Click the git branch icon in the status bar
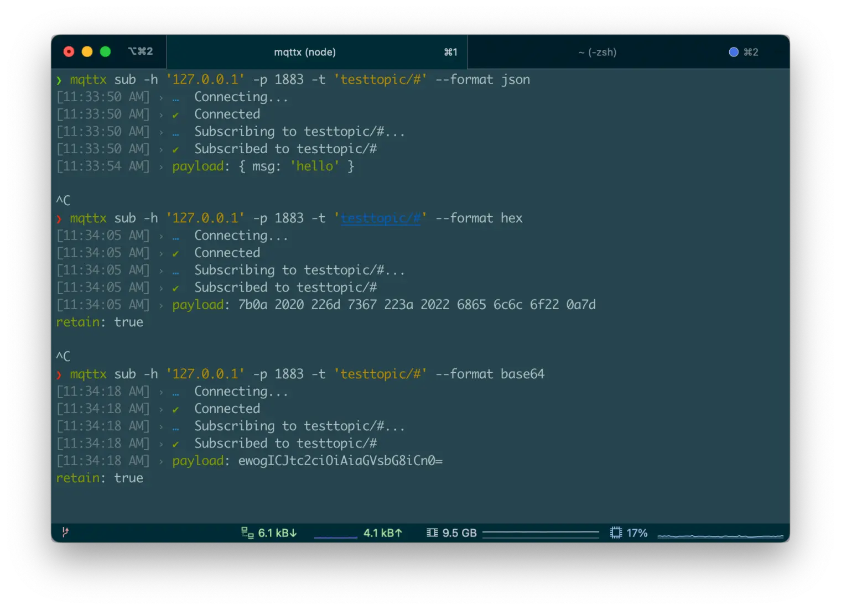Viewport: 841px width, 610px height. pyautogui.click(x=65, y=533)
